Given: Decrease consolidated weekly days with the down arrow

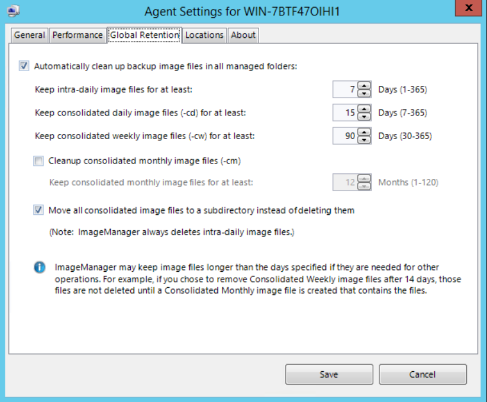Looking at the screenshot, I should tap(365, 140).
